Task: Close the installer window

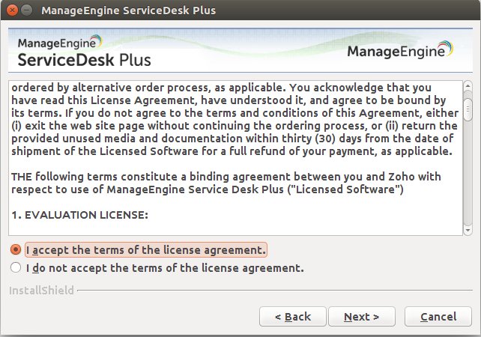Action: click(x=11, y=11)
